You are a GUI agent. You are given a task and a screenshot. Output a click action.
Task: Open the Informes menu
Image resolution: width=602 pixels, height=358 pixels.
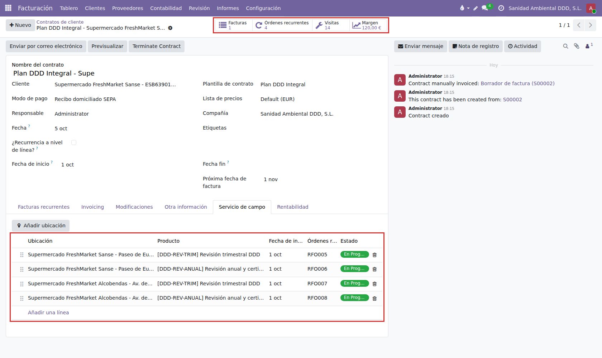point(228,8)
